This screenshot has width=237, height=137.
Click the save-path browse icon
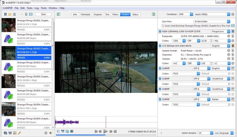[x=233, y=26]
